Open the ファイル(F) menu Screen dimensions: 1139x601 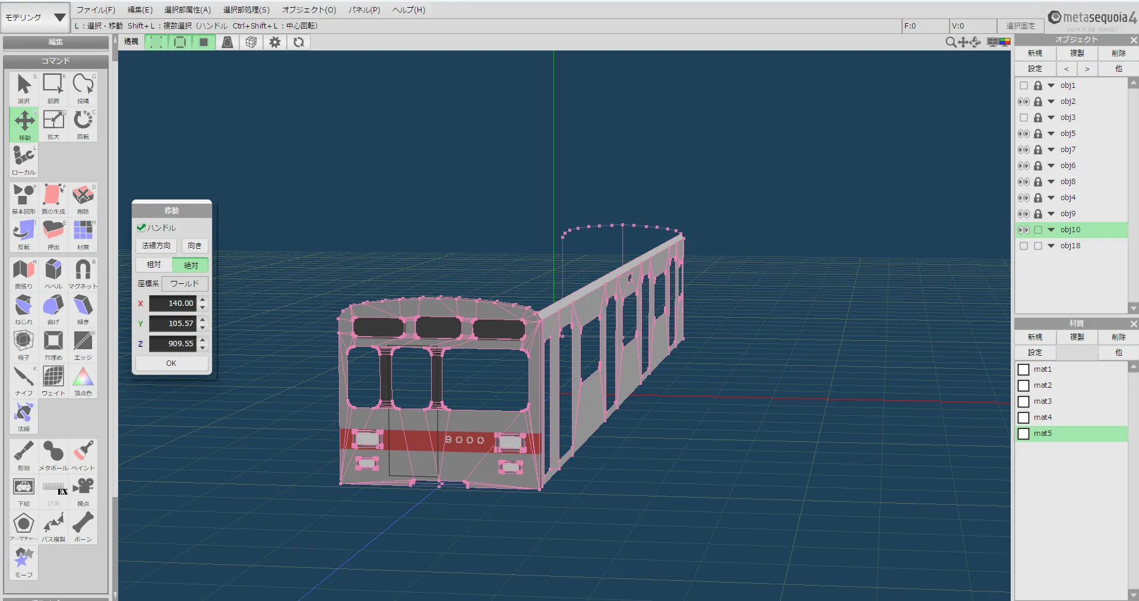(96, 10)
